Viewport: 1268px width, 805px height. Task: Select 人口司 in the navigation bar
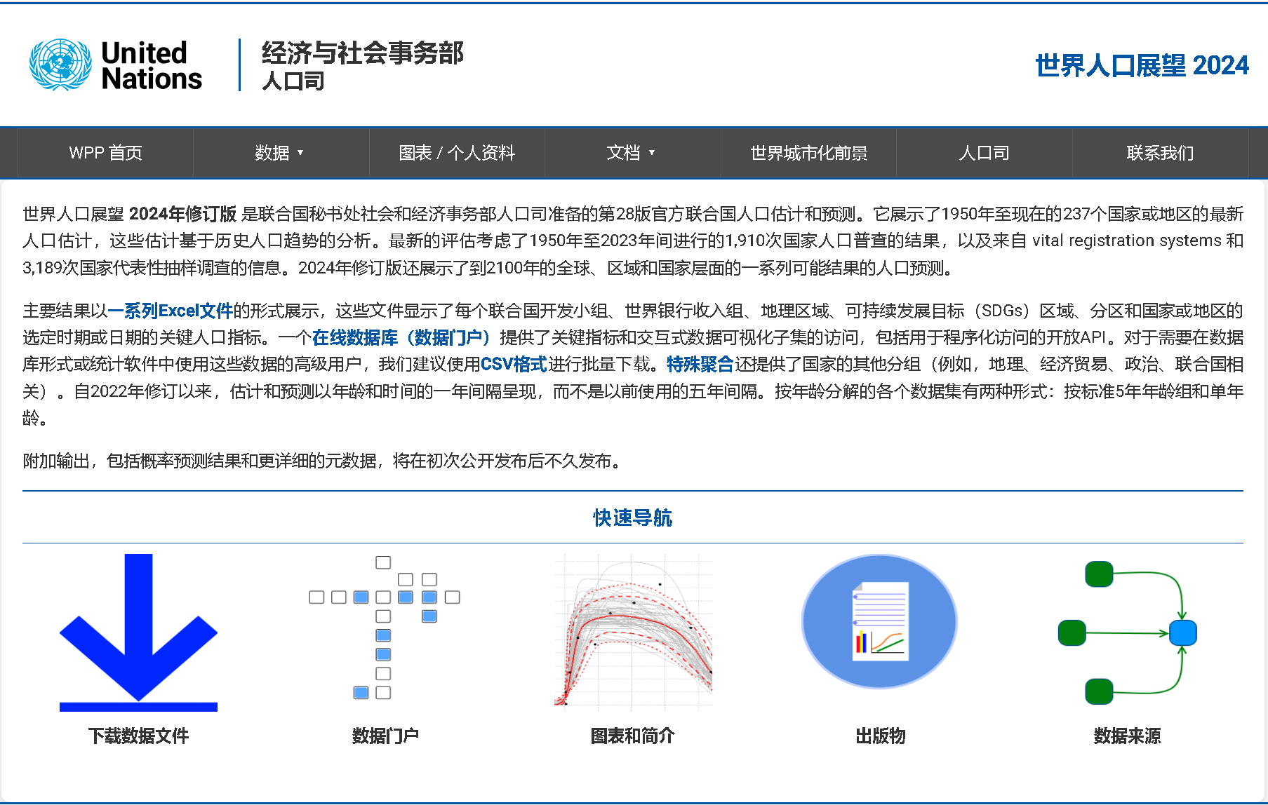pyautogui.click(x=984, y=153)
